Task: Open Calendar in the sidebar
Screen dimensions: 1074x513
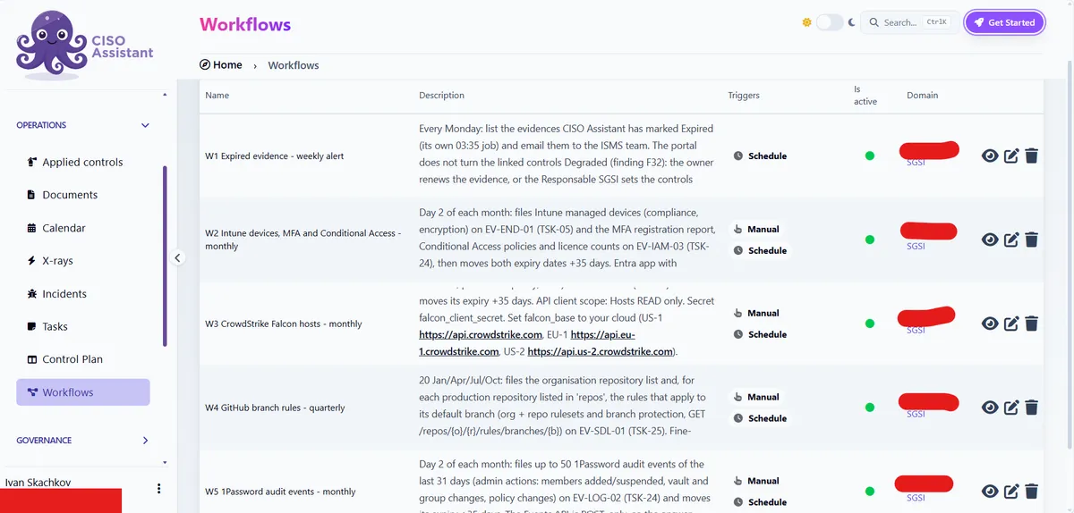Action: point(83,228)
